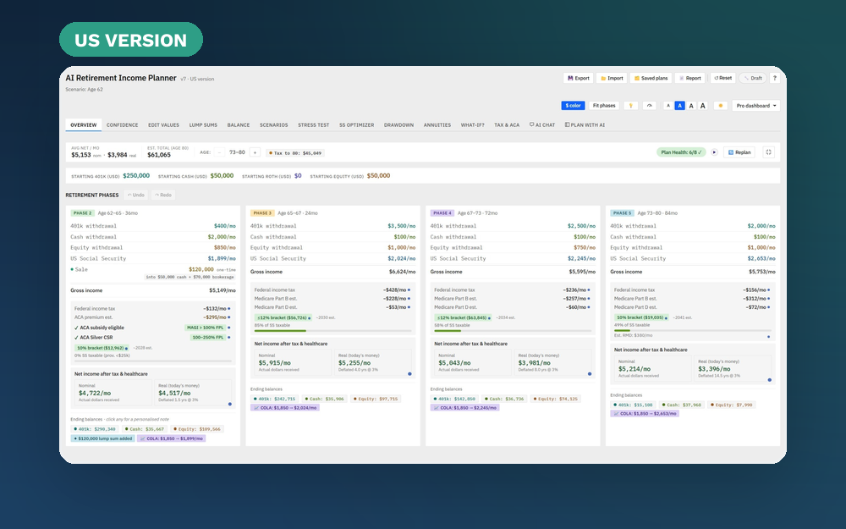Generate the Report

(x=689, y=78)
